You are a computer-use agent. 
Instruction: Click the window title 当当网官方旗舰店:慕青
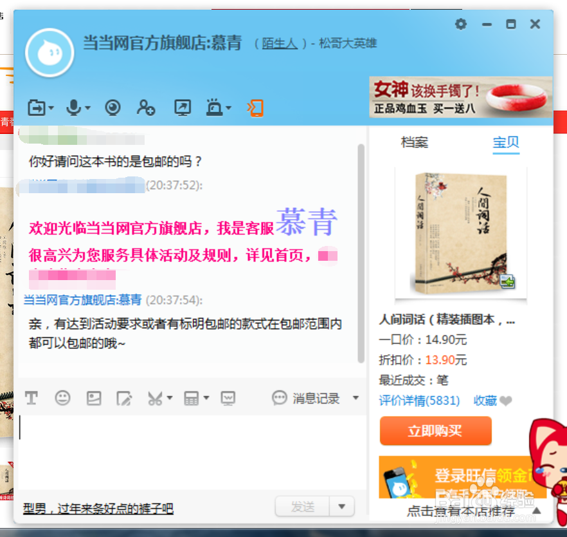pyautogui.click(x=162, y=42)
